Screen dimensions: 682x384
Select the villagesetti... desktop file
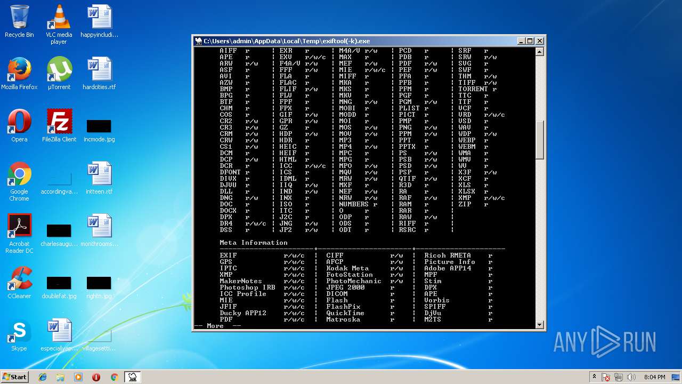(x=99, y=339)
